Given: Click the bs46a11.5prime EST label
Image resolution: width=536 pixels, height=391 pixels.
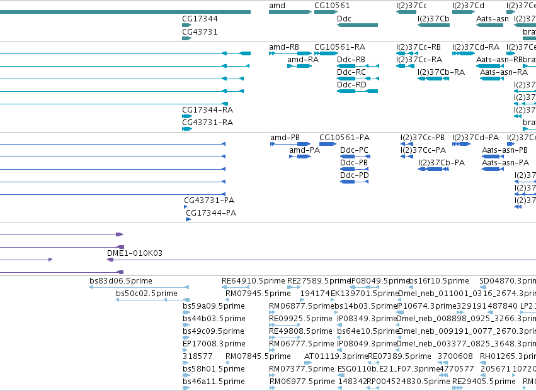Looking at the screenshot, I should point(214,382).
